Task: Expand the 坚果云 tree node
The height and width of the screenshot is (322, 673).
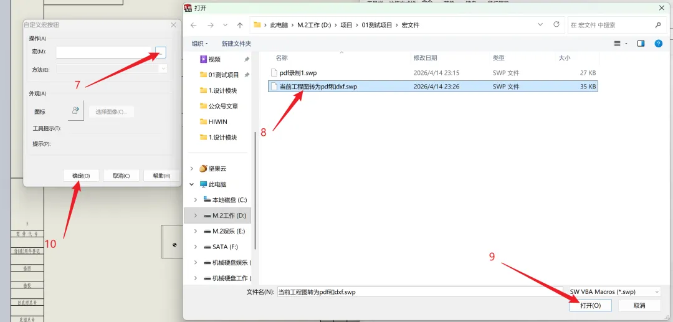Action: (x=192, y=169)
